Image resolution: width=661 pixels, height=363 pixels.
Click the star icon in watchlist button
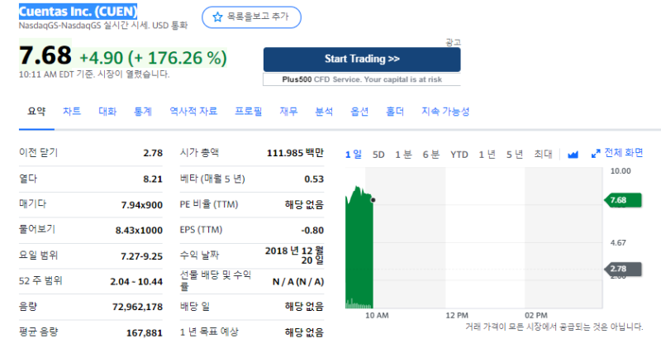click(x=217, y=17)
